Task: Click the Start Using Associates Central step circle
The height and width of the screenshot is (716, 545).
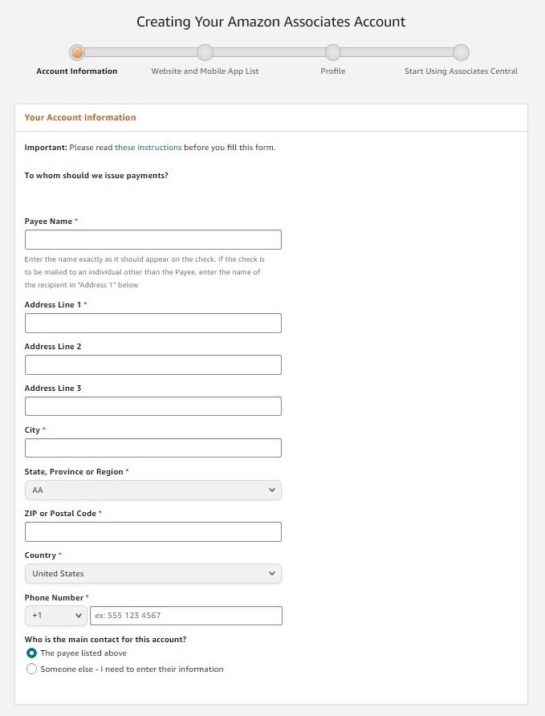Action: 461,52
